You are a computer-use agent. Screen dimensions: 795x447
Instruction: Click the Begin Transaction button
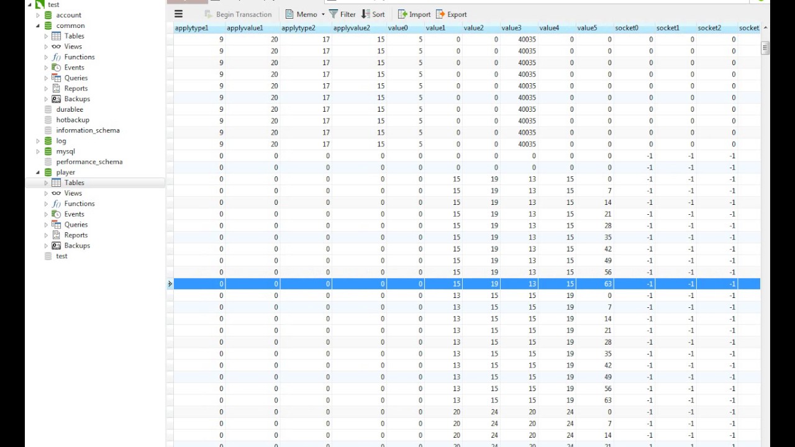pos(238,14)
